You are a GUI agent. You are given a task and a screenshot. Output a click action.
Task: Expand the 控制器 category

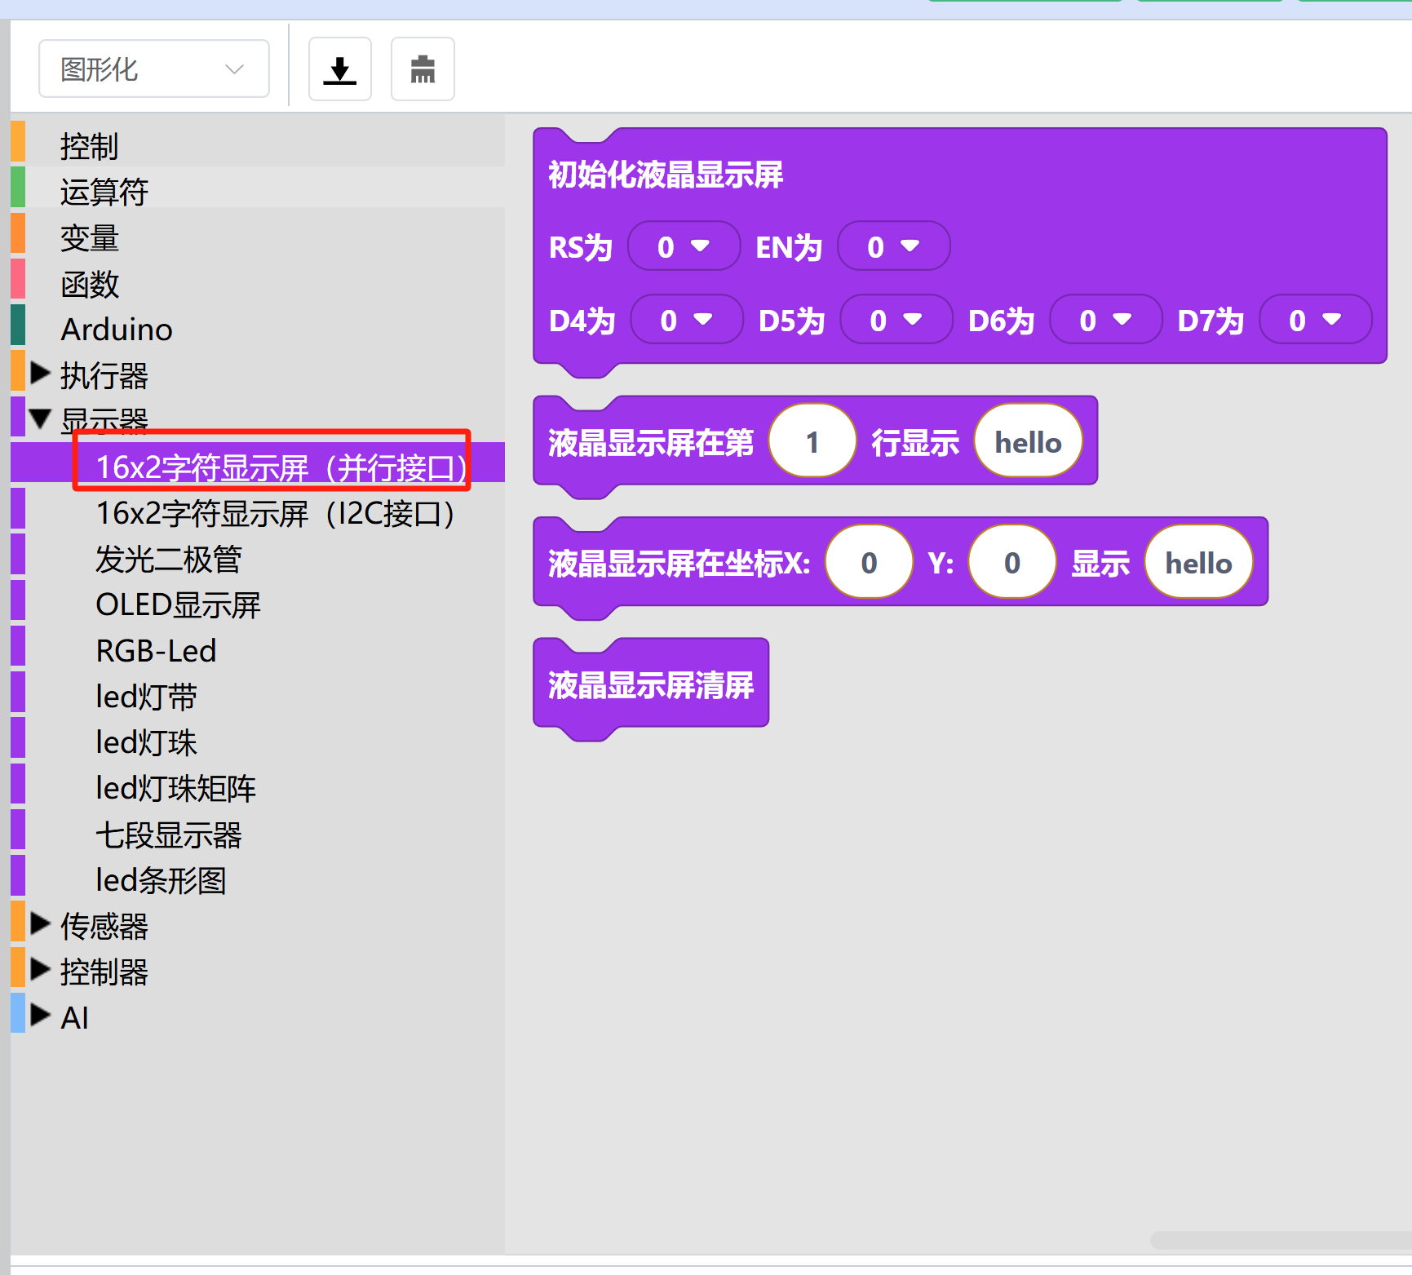click(40, 970)
